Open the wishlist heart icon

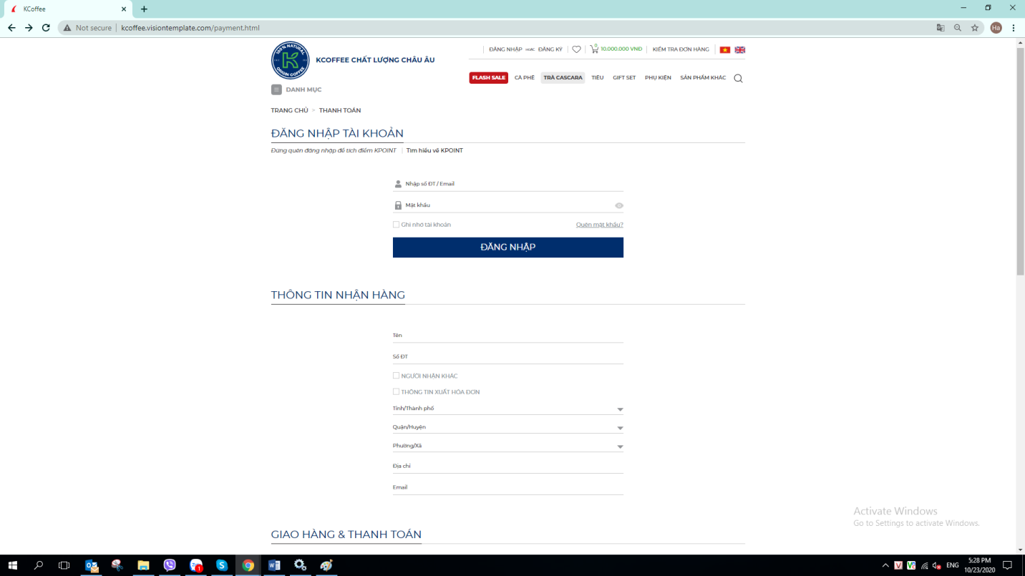(x=576, y=49)
